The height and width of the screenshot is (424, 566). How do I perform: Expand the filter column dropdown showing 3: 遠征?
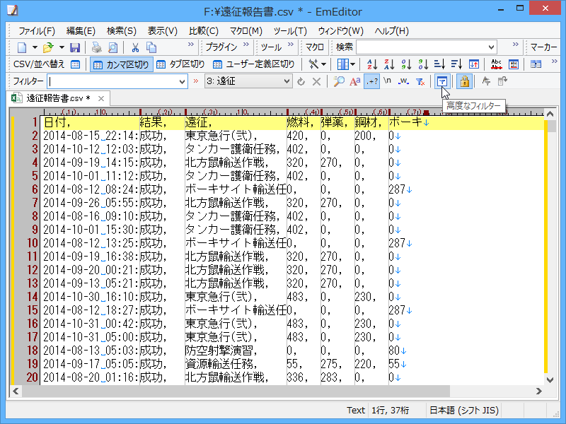point(287,81)
